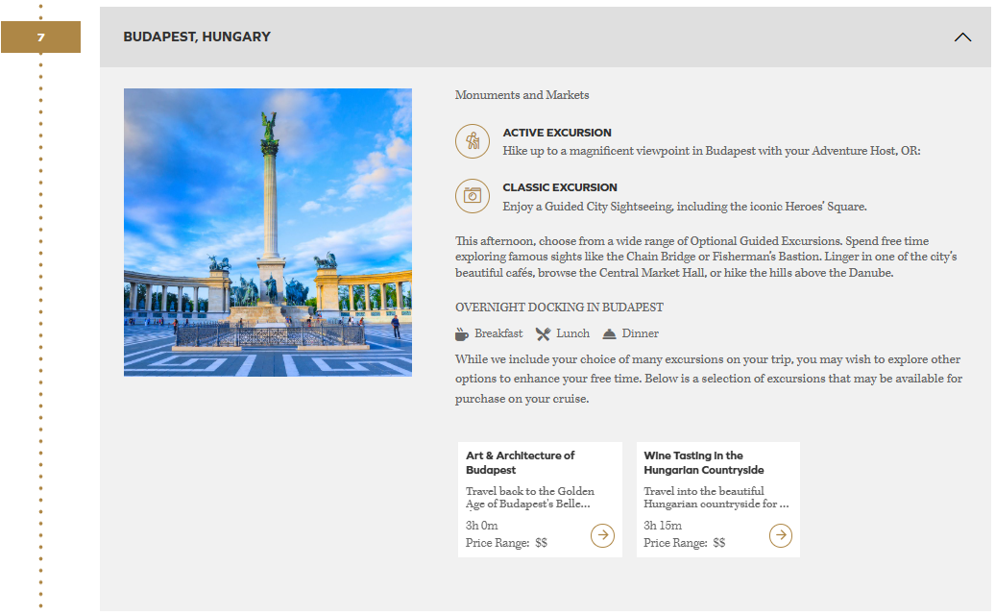Open Wine Tasting in the Hungarian Countryside title

coord(703,462)
